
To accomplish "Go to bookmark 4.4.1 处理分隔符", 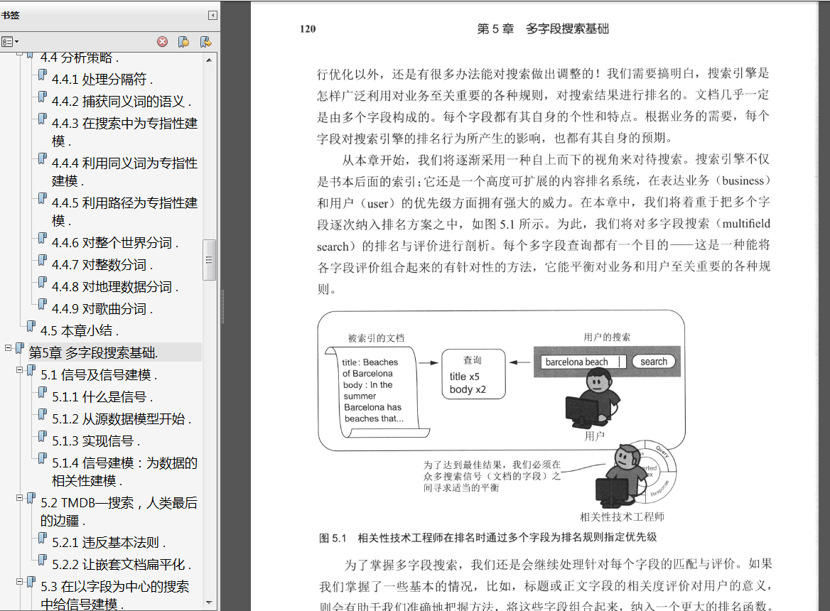I will (x=103, y=80).
